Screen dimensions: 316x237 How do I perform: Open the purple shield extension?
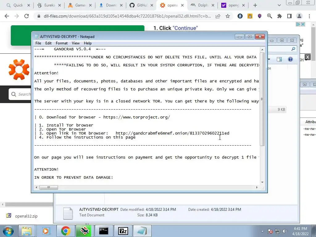260,16
